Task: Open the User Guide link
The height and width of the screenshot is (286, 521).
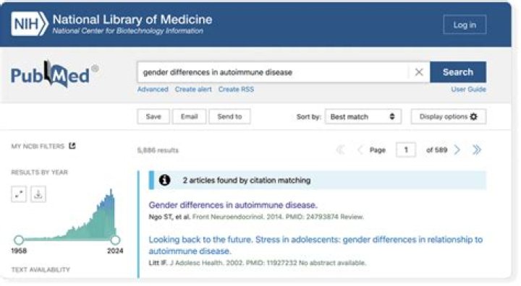Action: pyautogui.click(x=468, y=90)
